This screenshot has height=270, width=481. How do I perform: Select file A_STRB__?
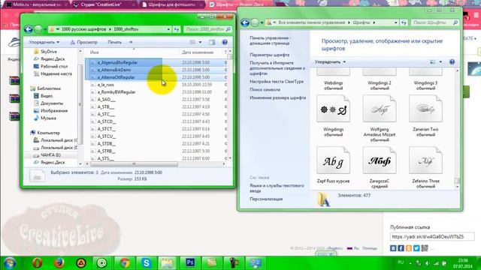(106, 151)
